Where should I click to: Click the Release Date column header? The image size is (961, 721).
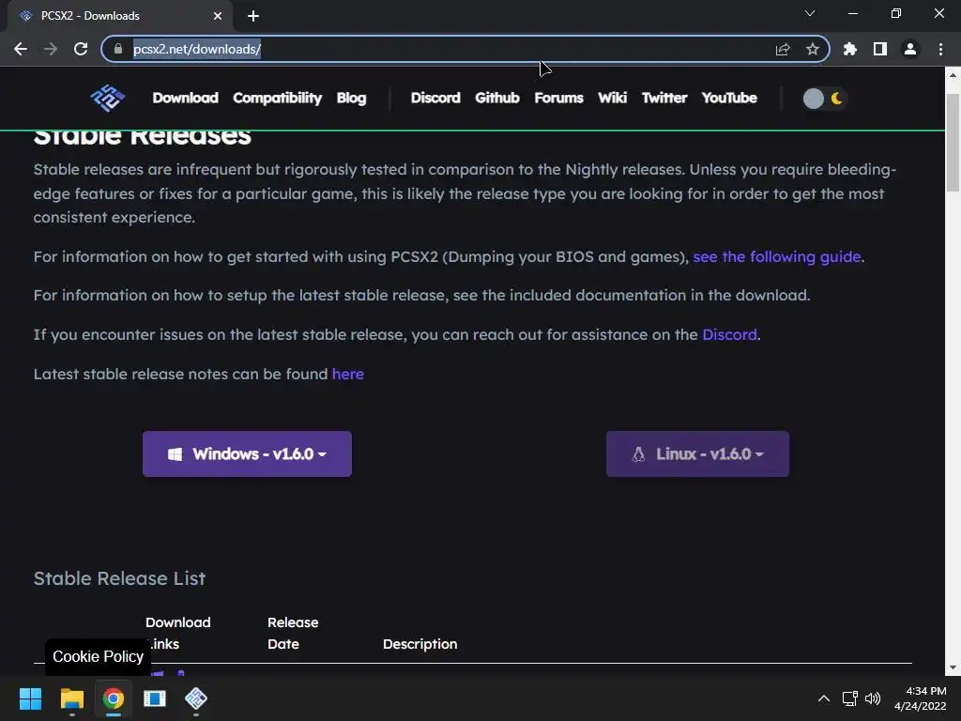293,634
